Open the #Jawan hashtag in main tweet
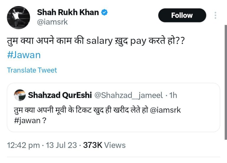 24,55
